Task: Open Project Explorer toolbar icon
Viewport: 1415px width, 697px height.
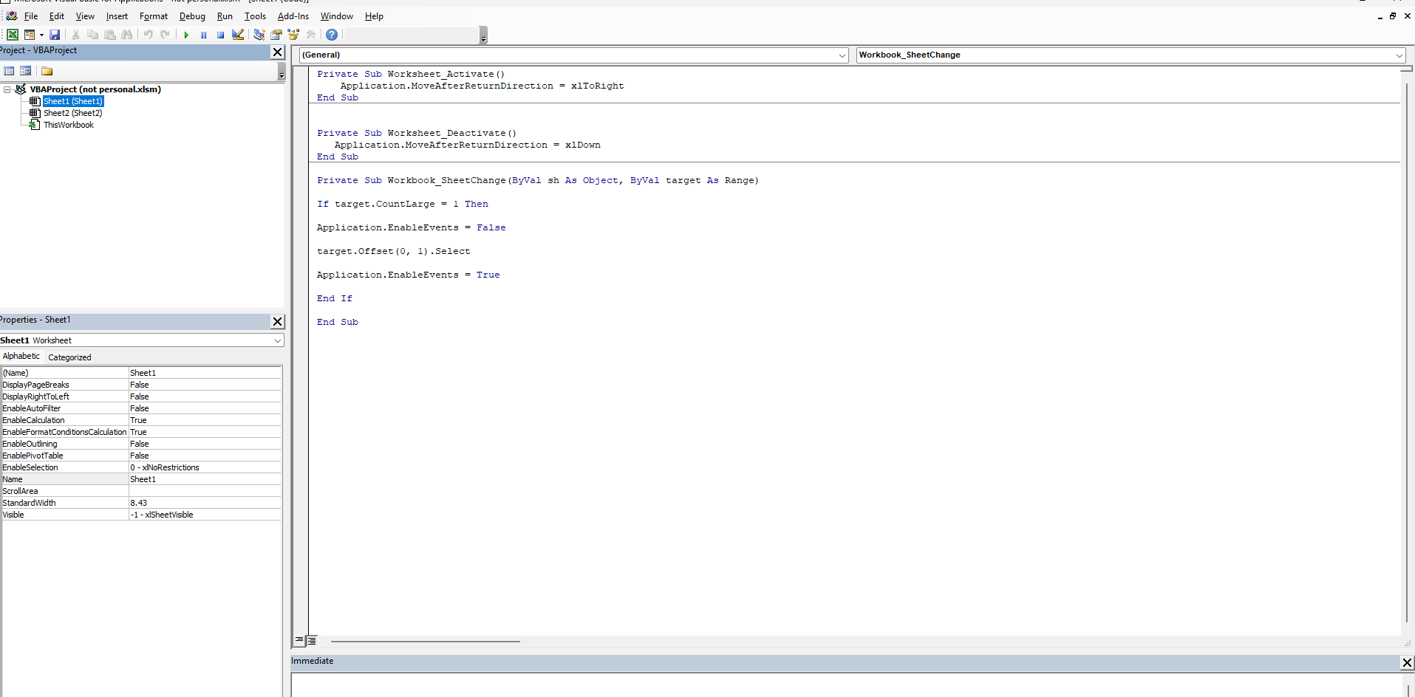Action: (x=259, y=35)
